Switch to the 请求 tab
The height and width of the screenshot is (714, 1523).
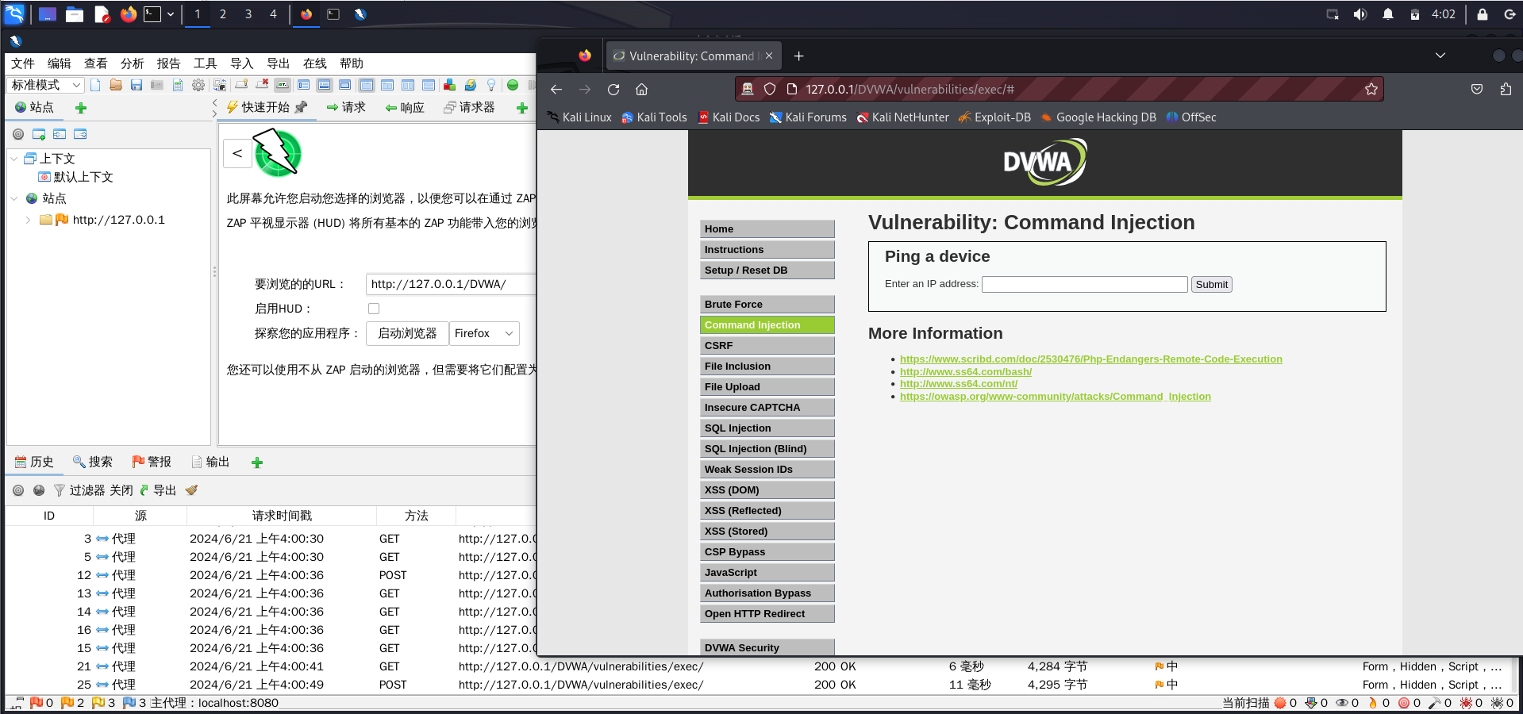346,107
